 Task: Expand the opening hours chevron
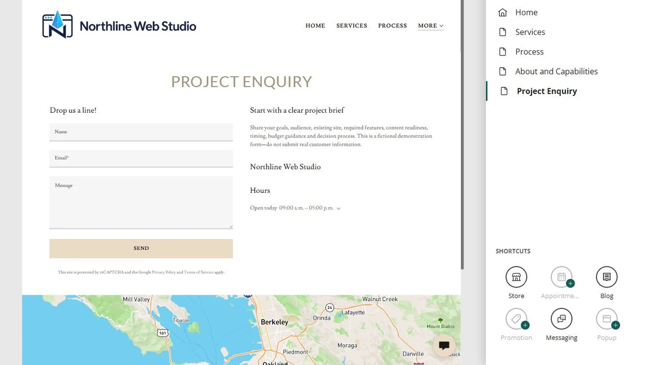338,208
